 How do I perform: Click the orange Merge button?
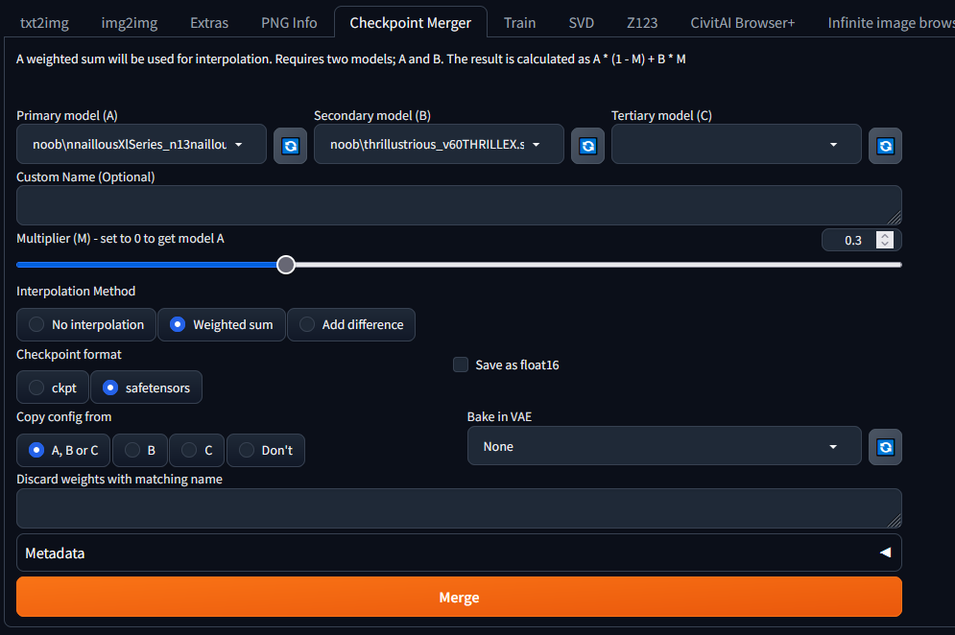click(459, 598)
